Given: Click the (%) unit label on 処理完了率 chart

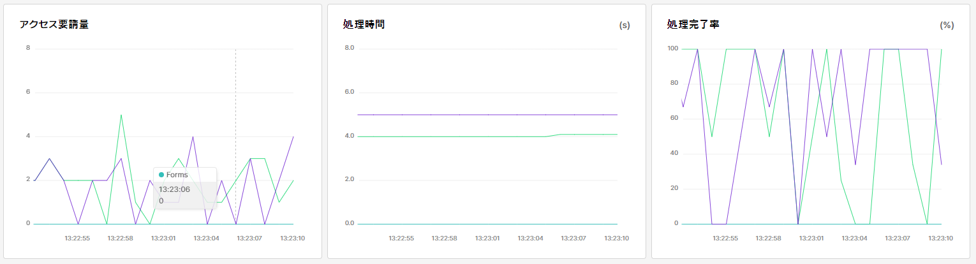Looking at the screenshot, I should coord(947,26).
